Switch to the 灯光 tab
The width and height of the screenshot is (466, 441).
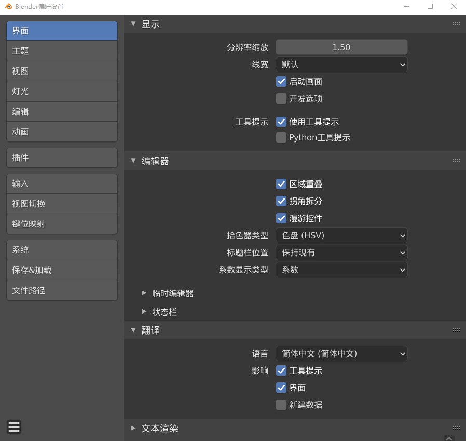click(x=62, y=91)
